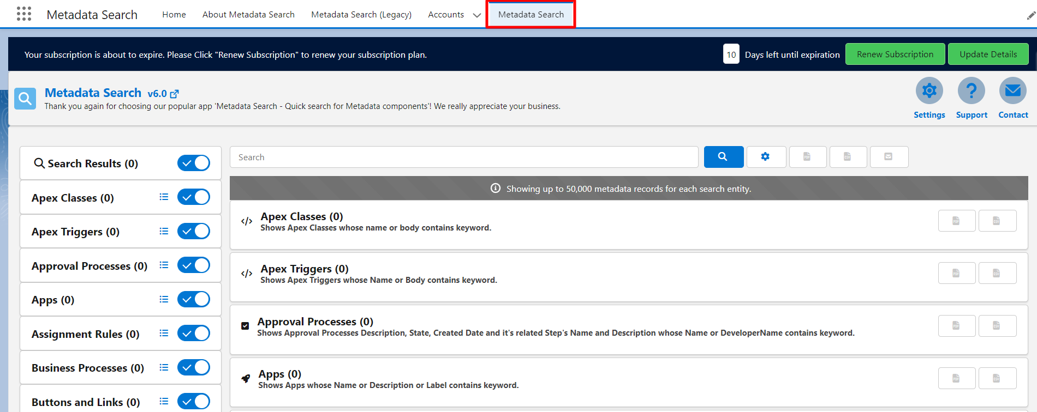Click the Metadata Search magnifier logo icon
The height and width of the screenshot is (412, 1037).
[x=25, y=99]
